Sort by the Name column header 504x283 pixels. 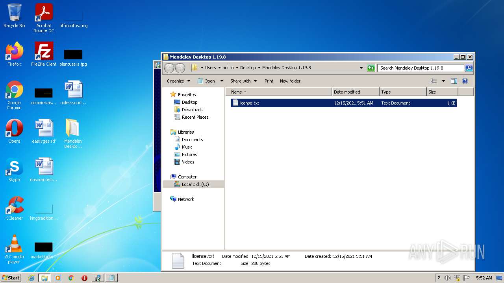tap(279, 92)
